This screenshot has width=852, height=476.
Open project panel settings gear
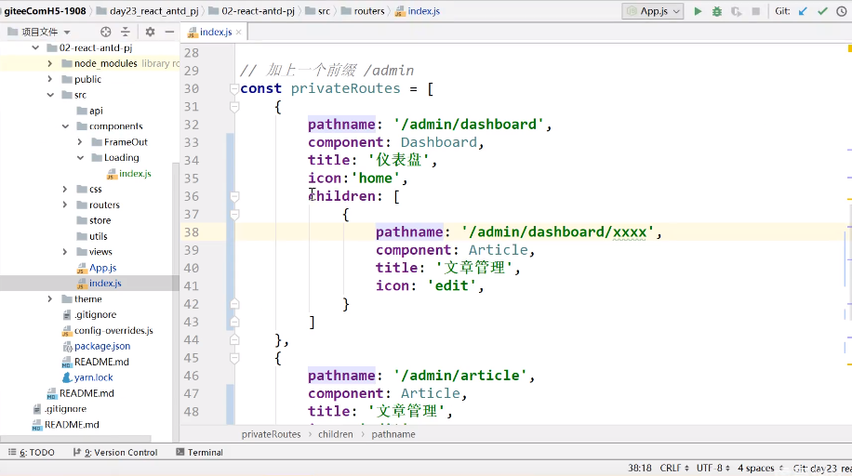[x=150, y=32]
